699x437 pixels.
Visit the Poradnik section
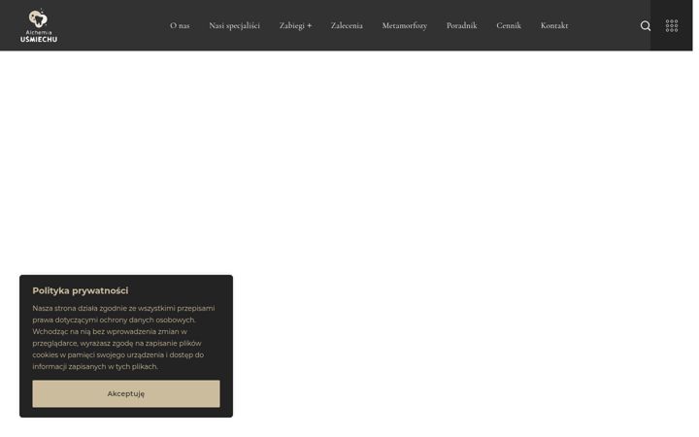pos(462,25)
